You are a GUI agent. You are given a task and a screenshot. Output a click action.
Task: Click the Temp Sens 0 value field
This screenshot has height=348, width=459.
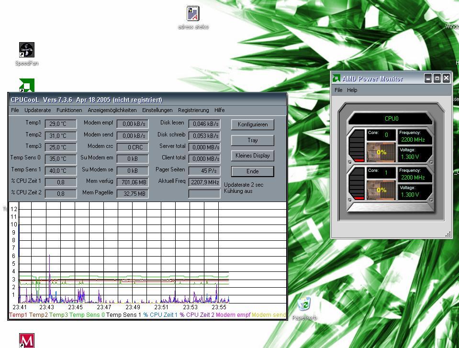pos(61,159)
